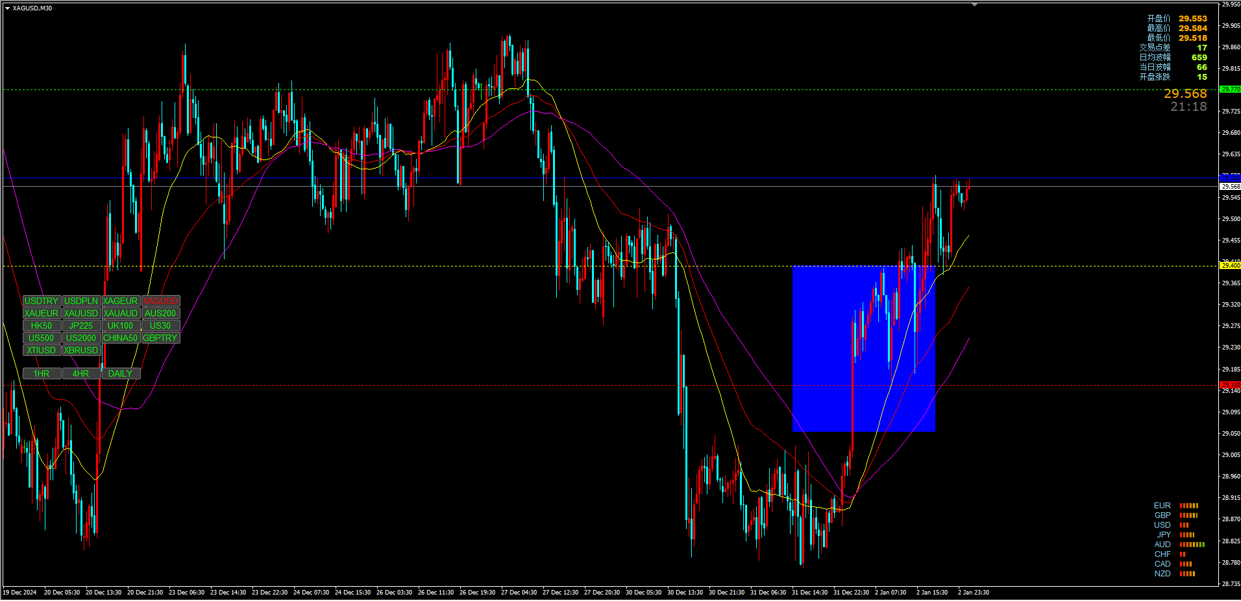Set timeframe to DAILY
This screenshot has height=601, width=1241.
(x=121, y=373)
